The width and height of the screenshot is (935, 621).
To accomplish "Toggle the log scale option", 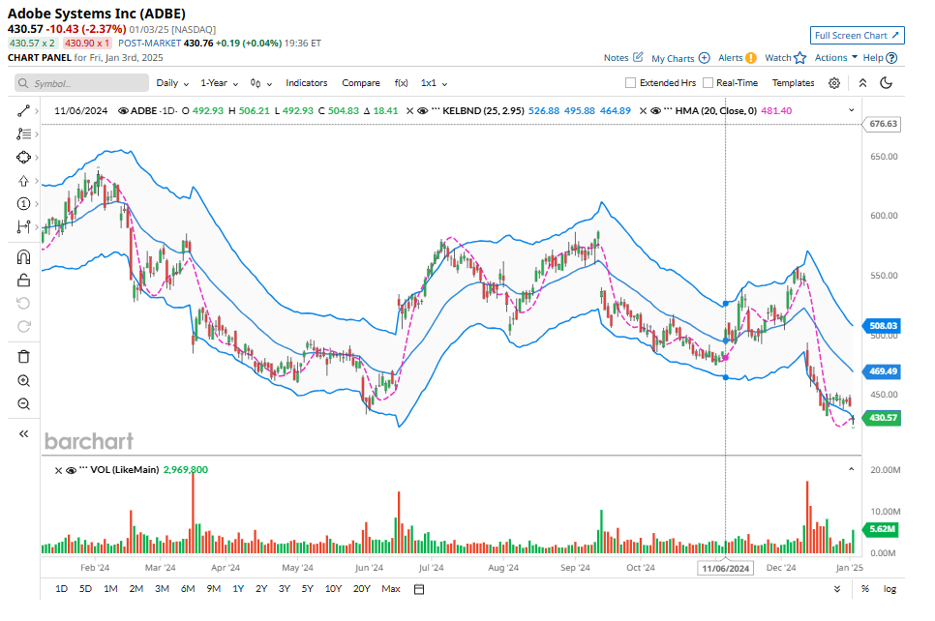I will pyautogui.click(x=889, y=588).
